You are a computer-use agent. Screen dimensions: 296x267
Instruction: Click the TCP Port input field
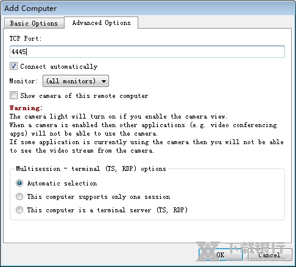pos(147,52)
